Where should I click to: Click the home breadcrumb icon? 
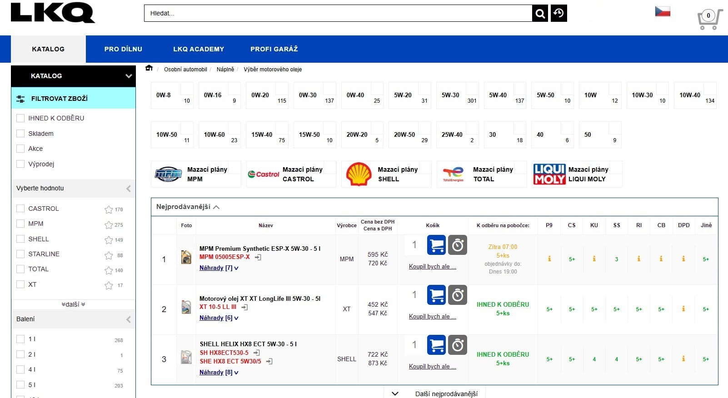(149, 69)
